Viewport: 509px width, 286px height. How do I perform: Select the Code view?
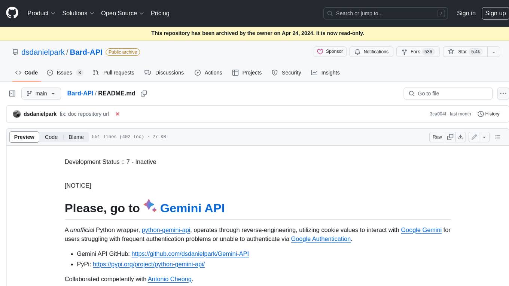click(51, 137)
